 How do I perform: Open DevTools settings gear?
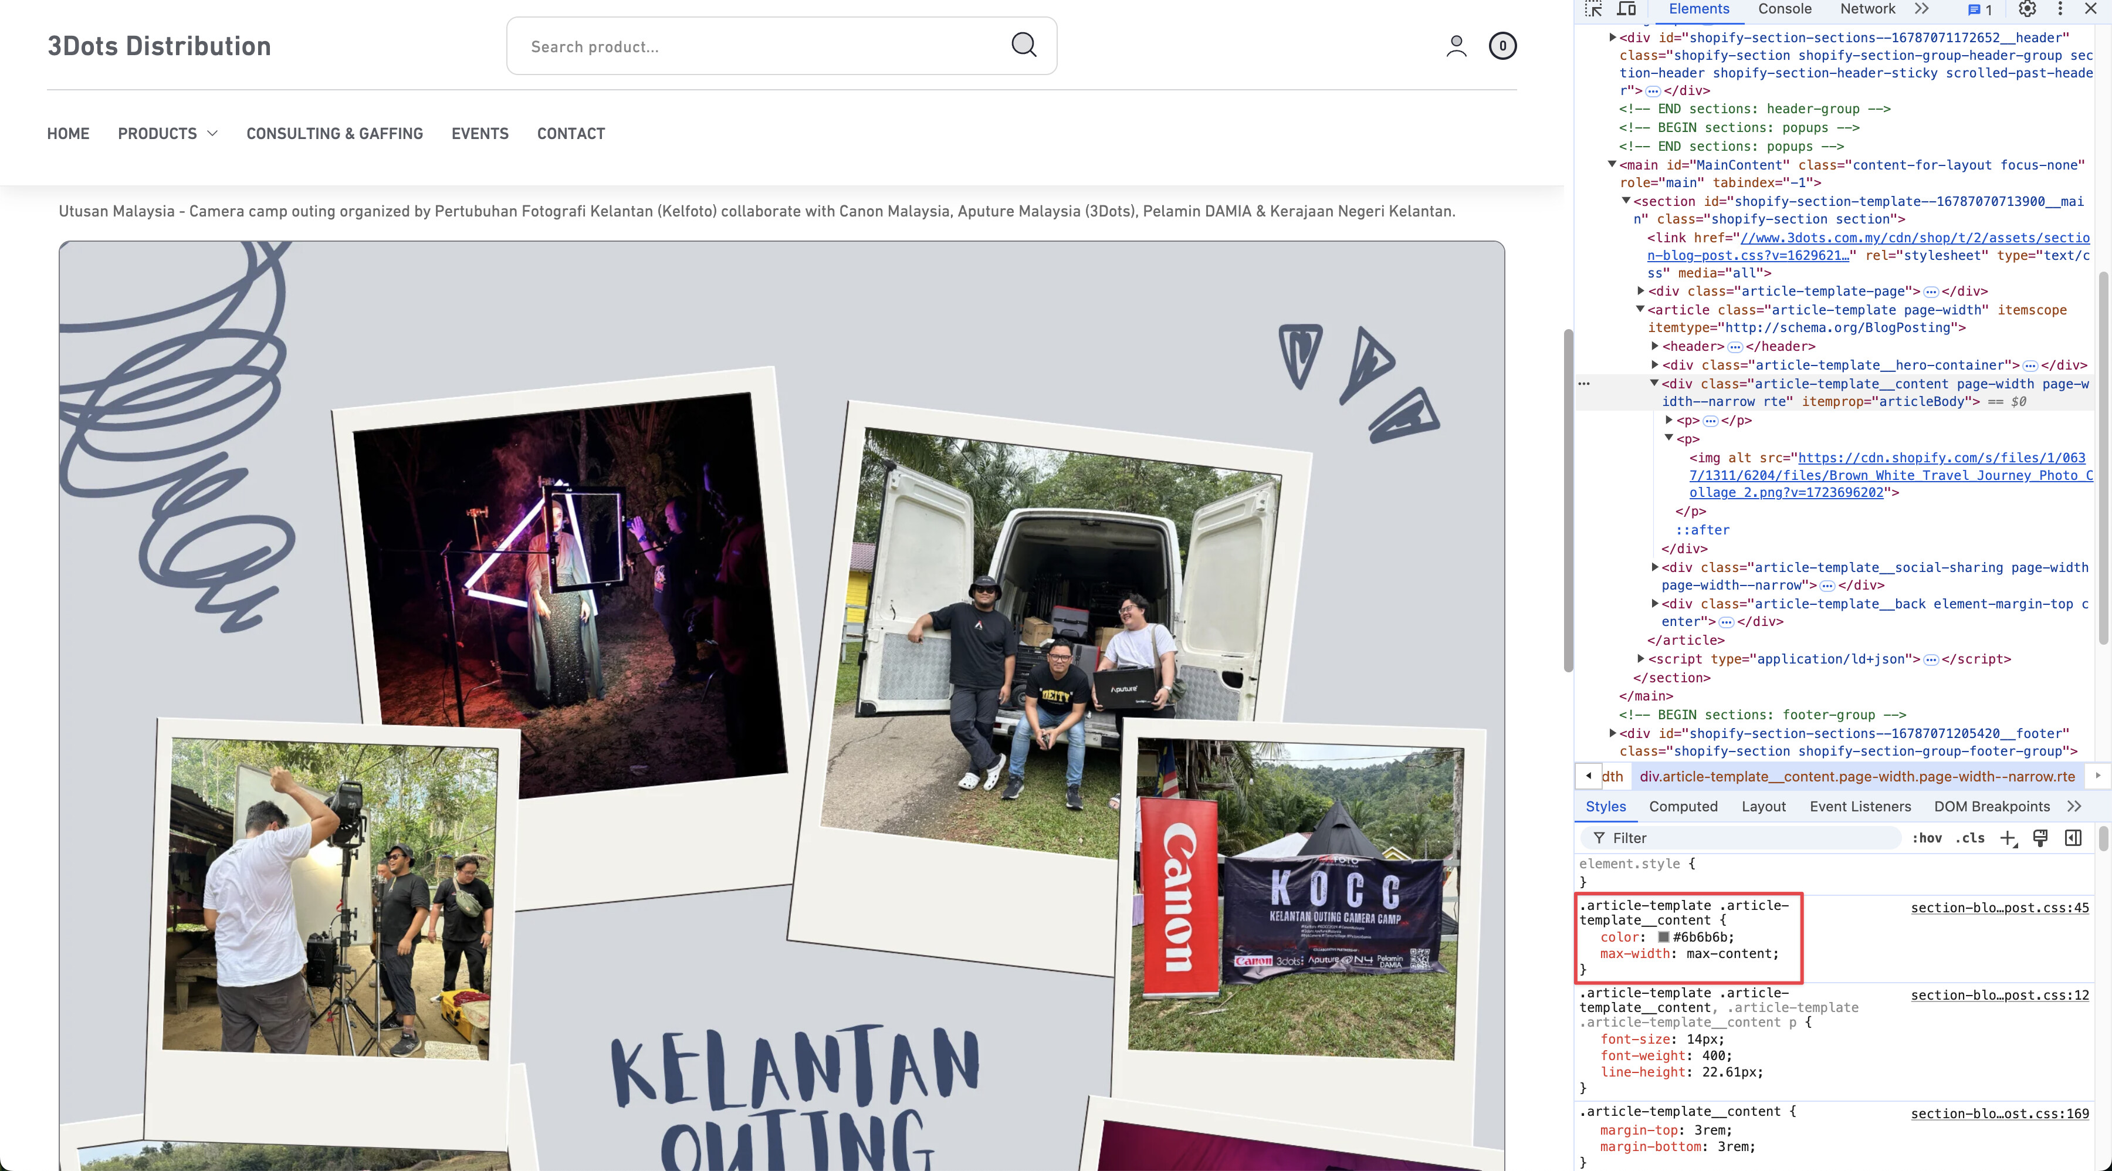[2027, 9]
